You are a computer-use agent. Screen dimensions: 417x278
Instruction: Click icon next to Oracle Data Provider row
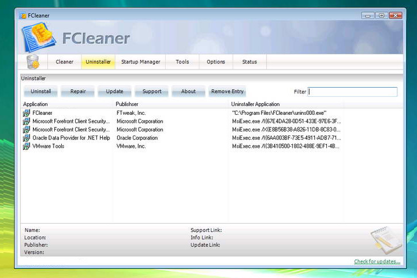(27, 138)
